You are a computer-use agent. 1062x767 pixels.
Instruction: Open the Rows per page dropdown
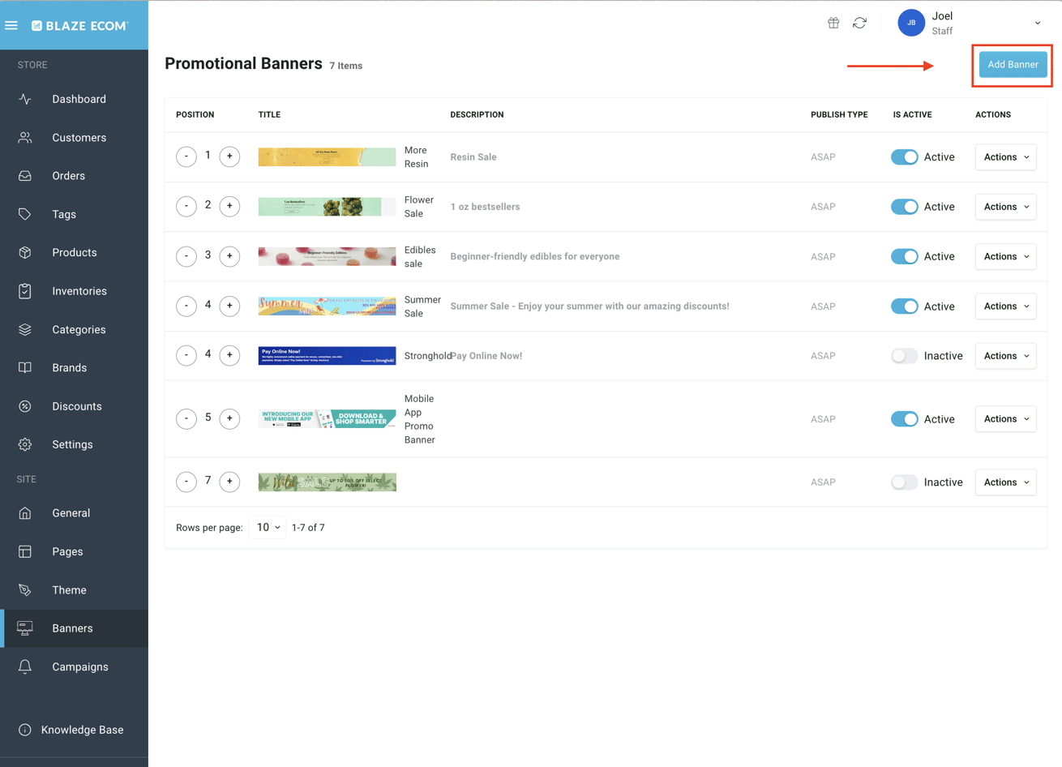point(267,527)
